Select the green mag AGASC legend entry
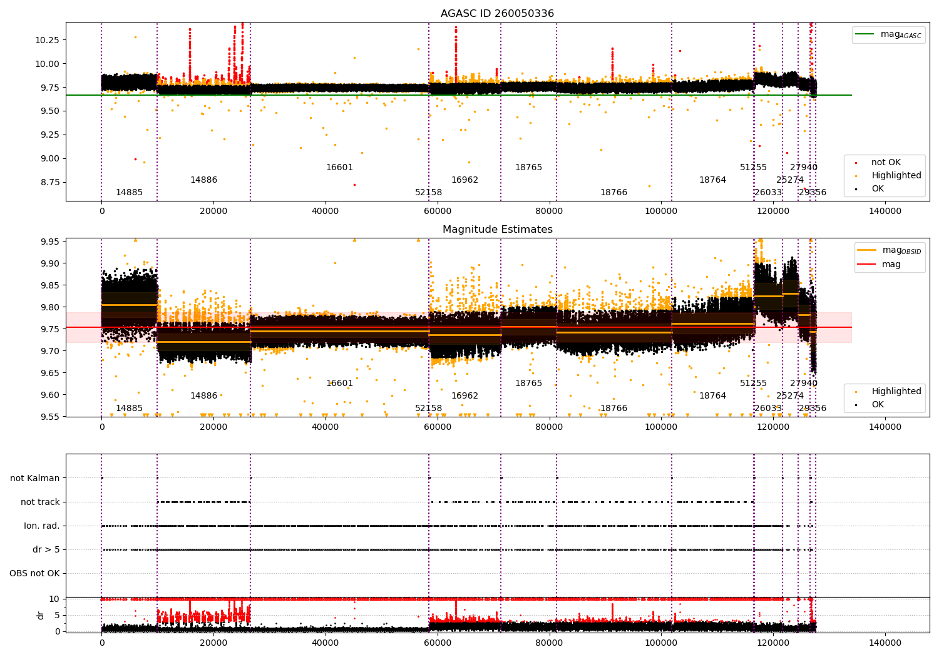 tap(888, 34)
